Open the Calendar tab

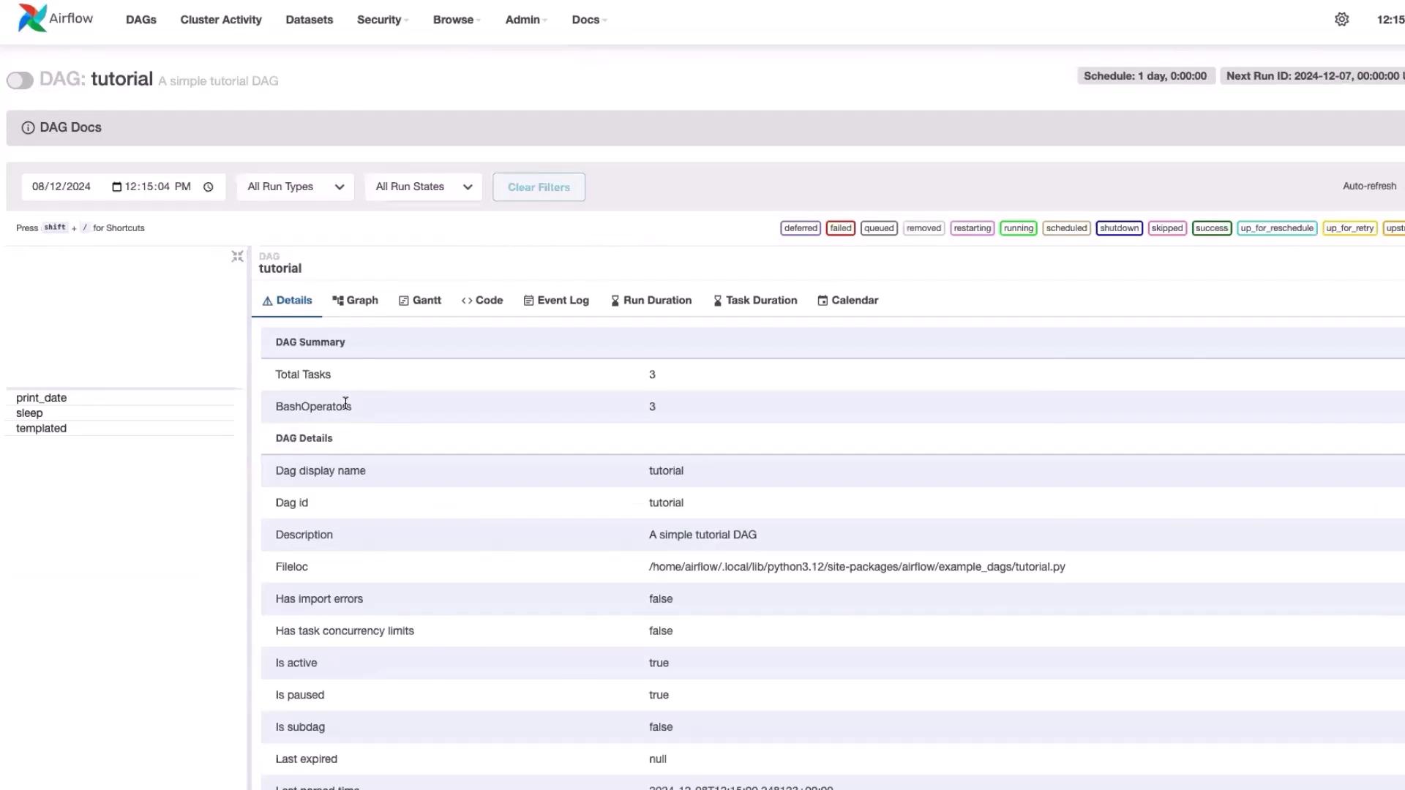click(x=847, y=301)
